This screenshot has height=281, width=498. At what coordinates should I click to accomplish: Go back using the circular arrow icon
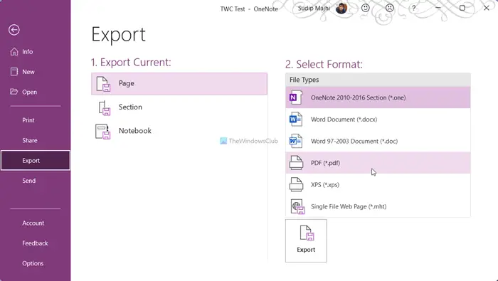pyautogui.click(x=14, y=30)
